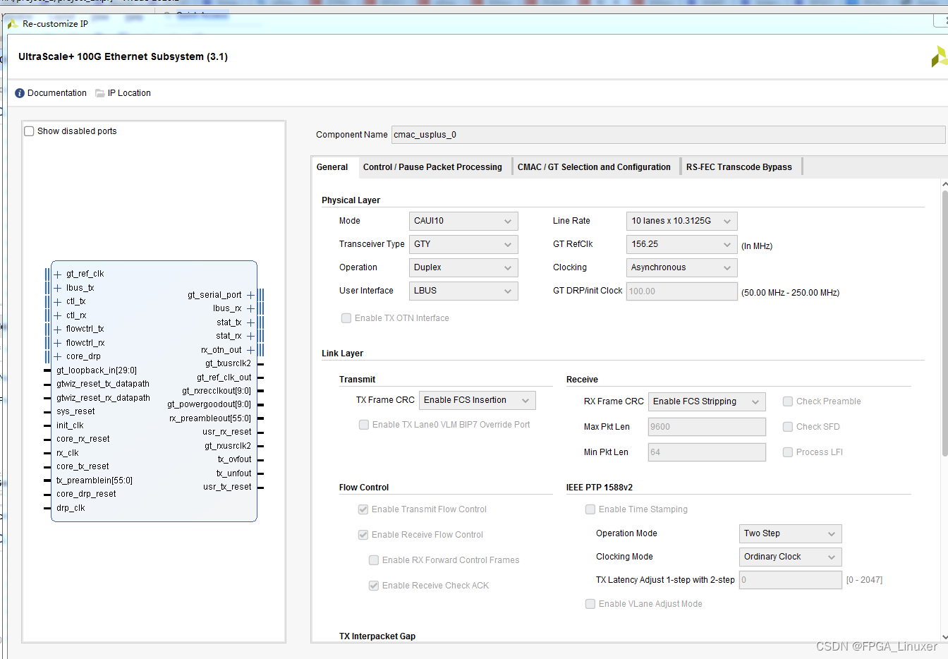Click the Component Name field
Image resolution: width=948 pixels, height=659 pixels.
pyautogui.click(x=668, y=135)
